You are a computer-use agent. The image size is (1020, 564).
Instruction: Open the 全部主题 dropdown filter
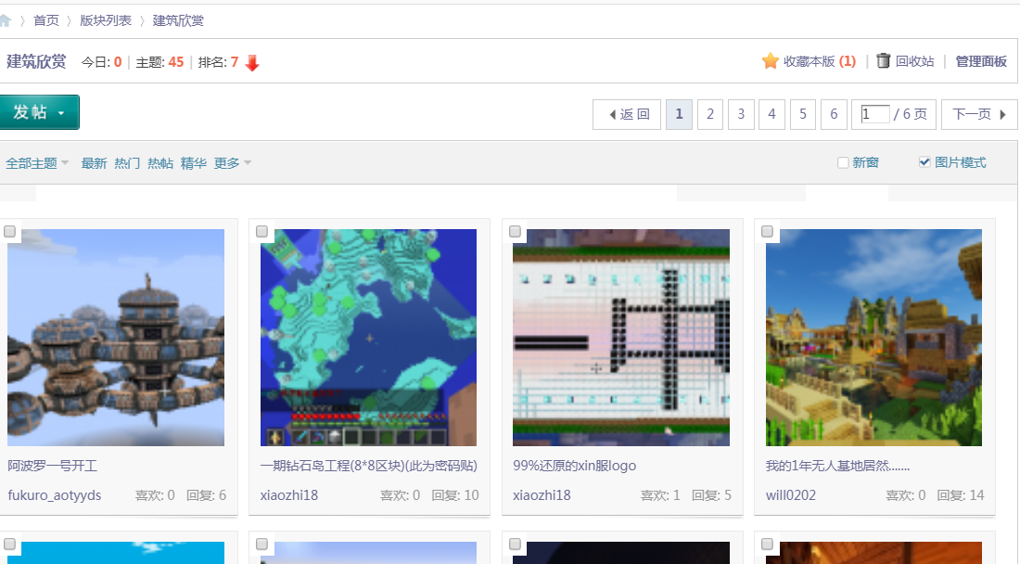37,163
